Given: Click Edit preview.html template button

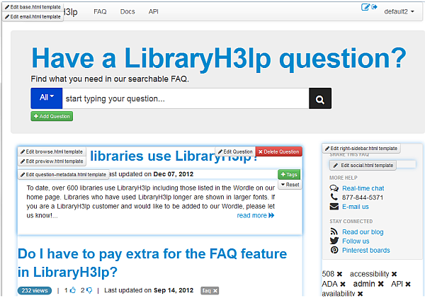Looking at the screenshot, I should point(52,161).
